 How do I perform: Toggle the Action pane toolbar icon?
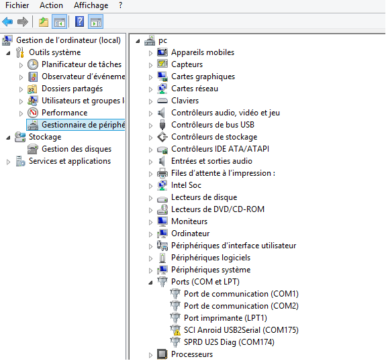click(x=96, y=22)
